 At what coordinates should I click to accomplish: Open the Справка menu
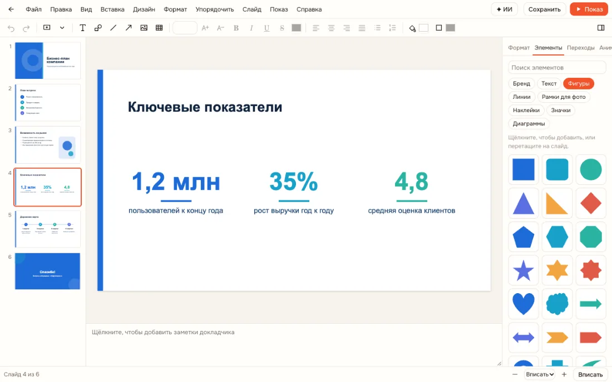point(309,9)
